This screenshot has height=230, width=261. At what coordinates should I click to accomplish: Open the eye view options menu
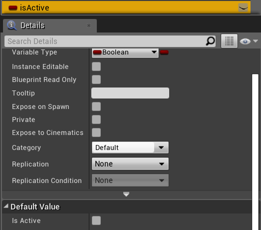point(249,41)
